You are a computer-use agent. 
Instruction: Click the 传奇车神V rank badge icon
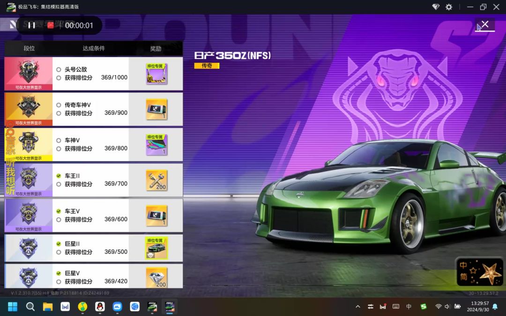pos(29,106)
